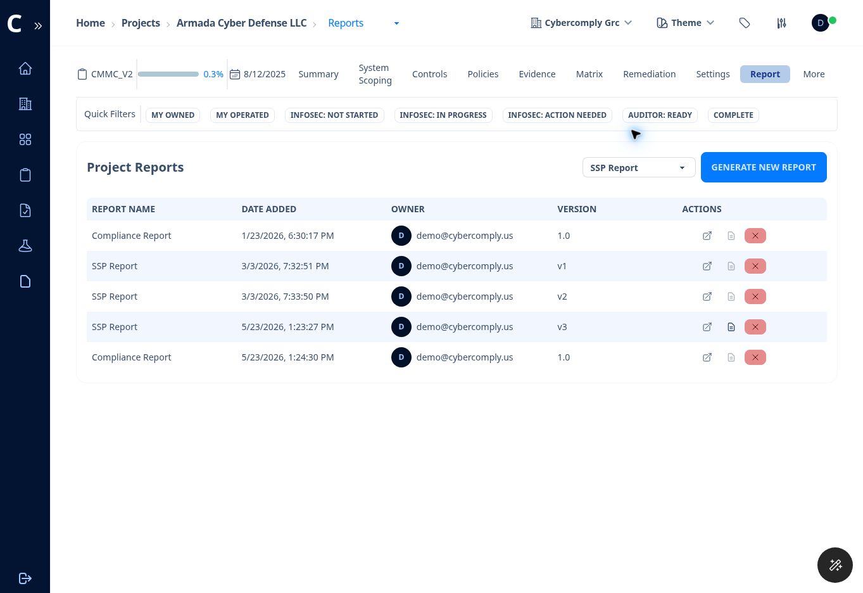The image size is (863, 593).
Task: Open the SSP Report type dropdown
Action: coord(639,167)
